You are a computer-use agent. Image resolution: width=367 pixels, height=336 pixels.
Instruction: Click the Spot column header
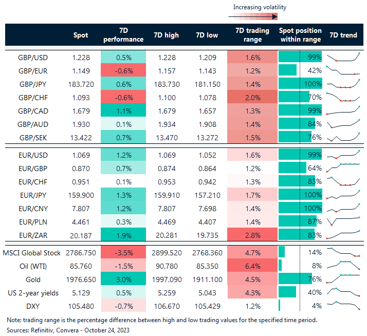[80, 35]
